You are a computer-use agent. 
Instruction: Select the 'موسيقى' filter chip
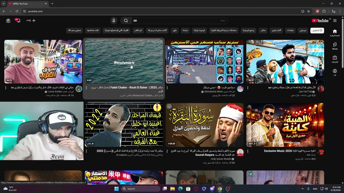303,31
